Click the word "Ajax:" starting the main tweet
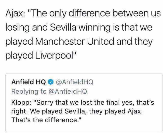Screen dimensions: 163x133 point(15,14)
